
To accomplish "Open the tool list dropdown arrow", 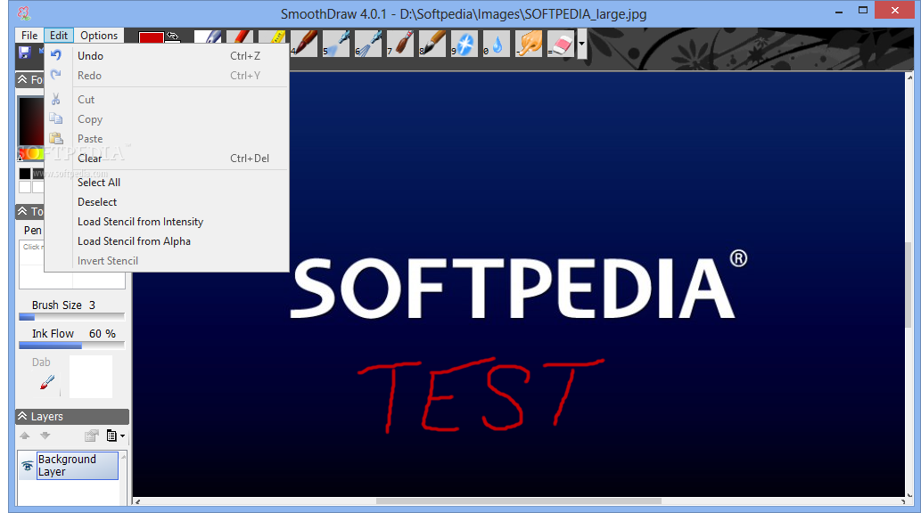I will 581,44.
